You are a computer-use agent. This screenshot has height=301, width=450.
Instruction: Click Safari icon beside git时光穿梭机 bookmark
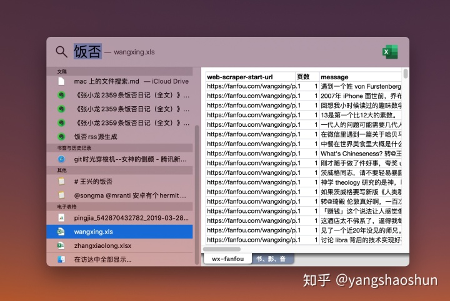click(x=61, y=159)
